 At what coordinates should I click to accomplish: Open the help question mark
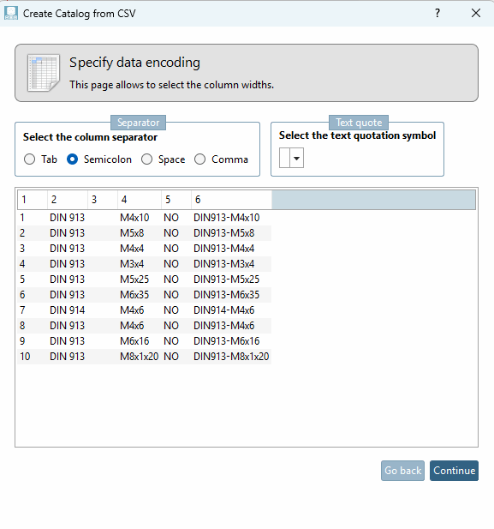coord(437,14)
